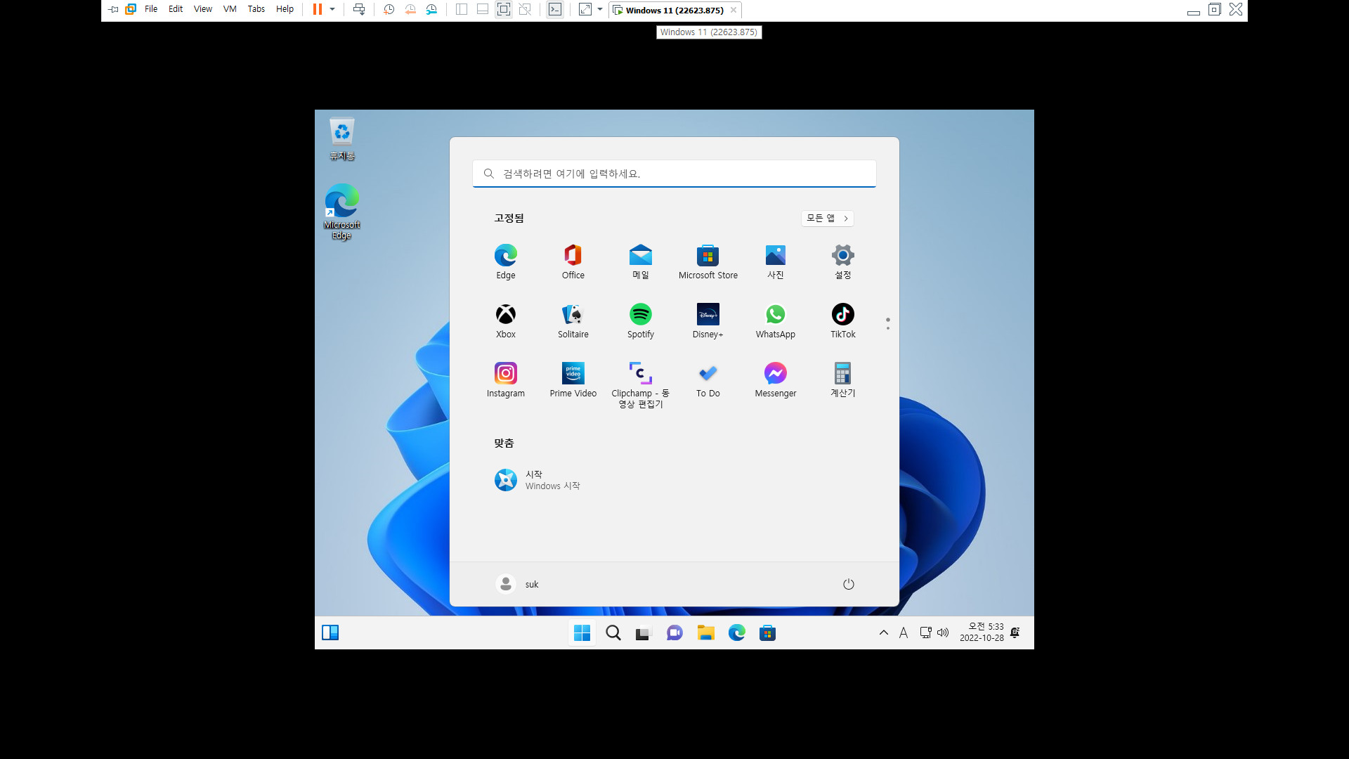Open the File menu
1349x759 pixels.
coord(151,9)
